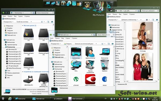161x101 pixels.
Task: Click Свойства системы button
Action: pos(22,22)
